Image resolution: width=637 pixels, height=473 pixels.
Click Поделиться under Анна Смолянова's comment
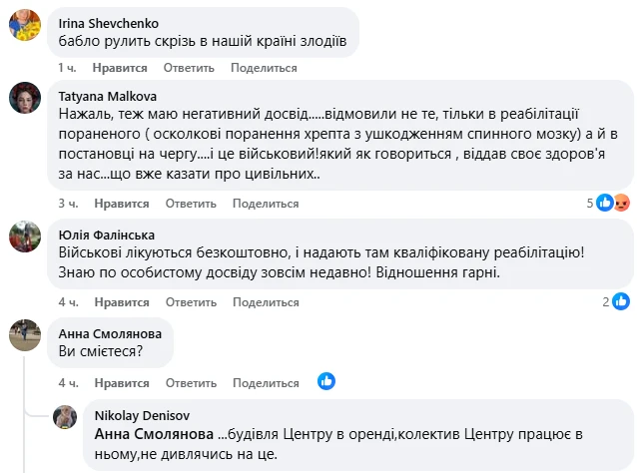(x=266, y=383)
